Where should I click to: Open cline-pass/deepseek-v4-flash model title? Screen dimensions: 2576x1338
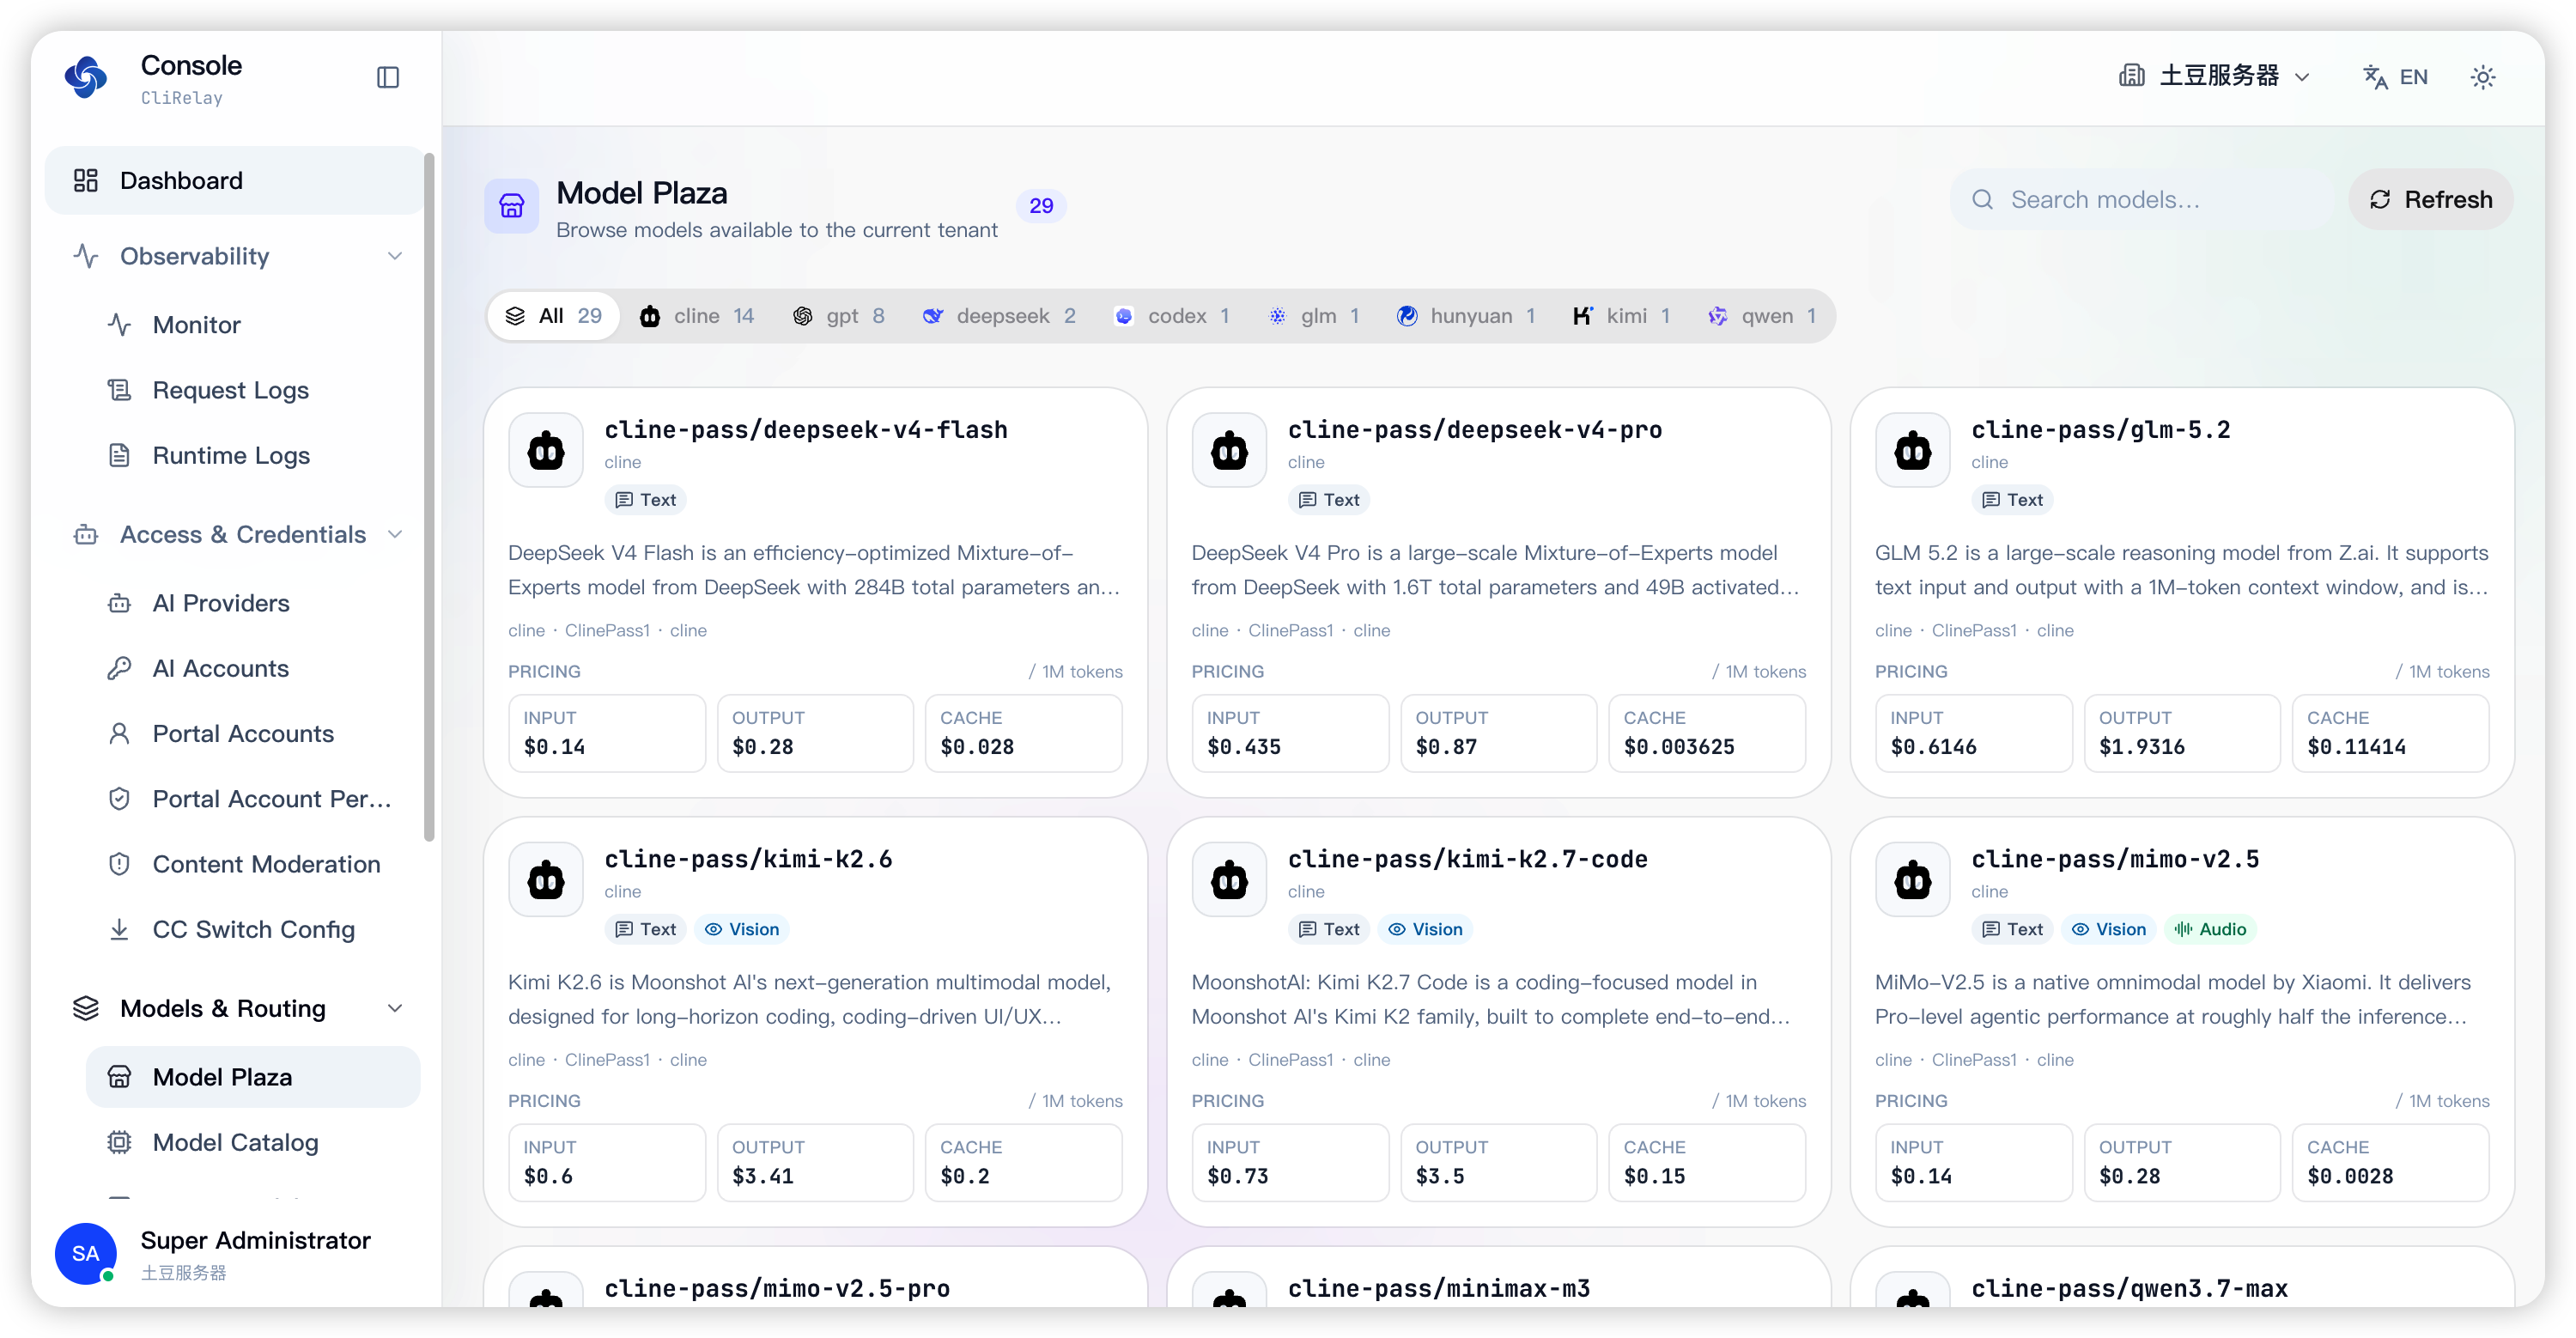pos(806,430)
